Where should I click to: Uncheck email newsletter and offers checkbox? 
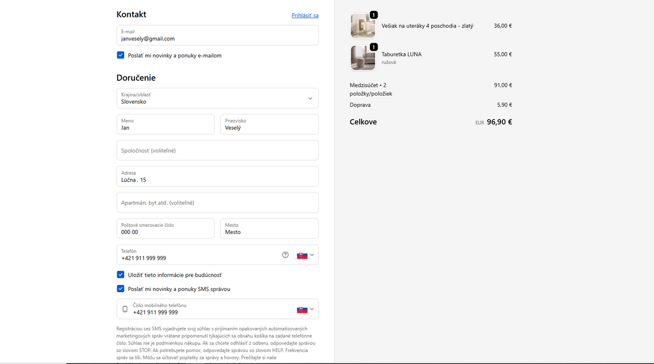coord(121,55)
